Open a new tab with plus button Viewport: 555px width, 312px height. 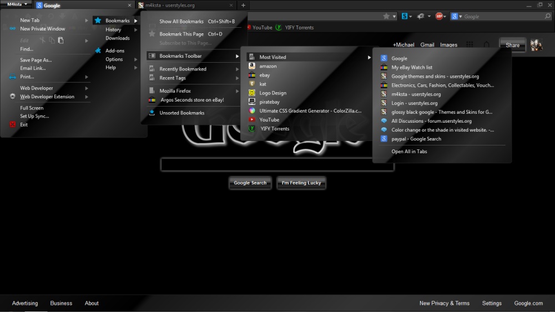(x=243, y=6)
